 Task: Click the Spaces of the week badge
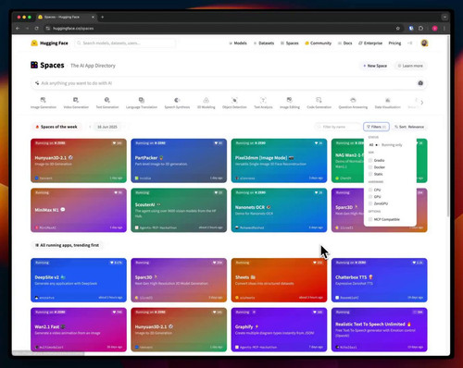click(x=56, y=127)
